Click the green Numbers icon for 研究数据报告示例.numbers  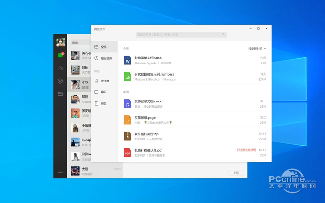(128, 76)
